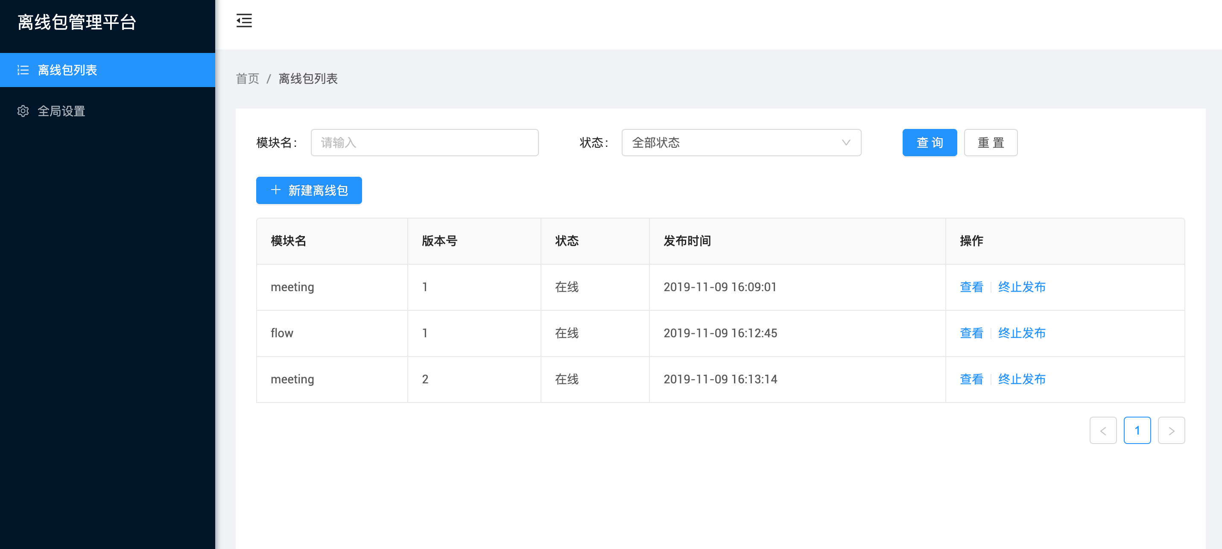Click the plus icon on 新建离线包
Viewport: 1222px width, 549px height.
276,190
